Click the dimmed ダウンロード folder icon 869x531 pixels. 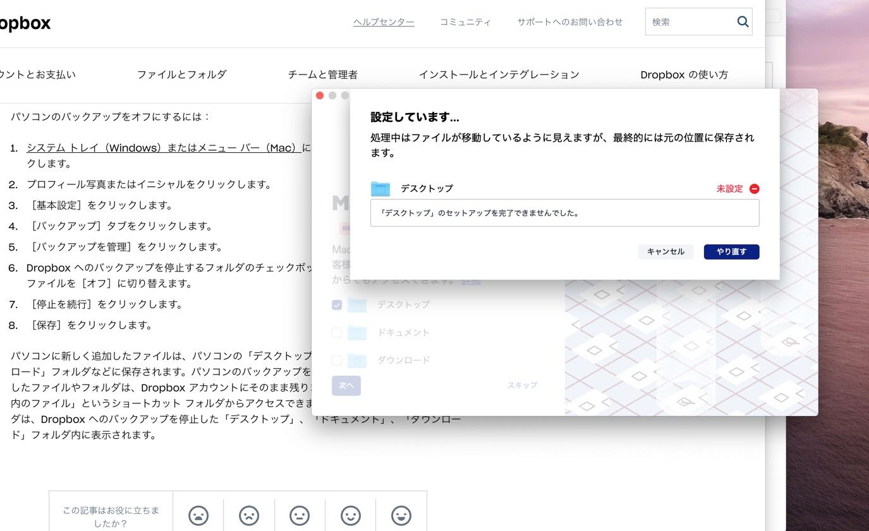point(357,361)
